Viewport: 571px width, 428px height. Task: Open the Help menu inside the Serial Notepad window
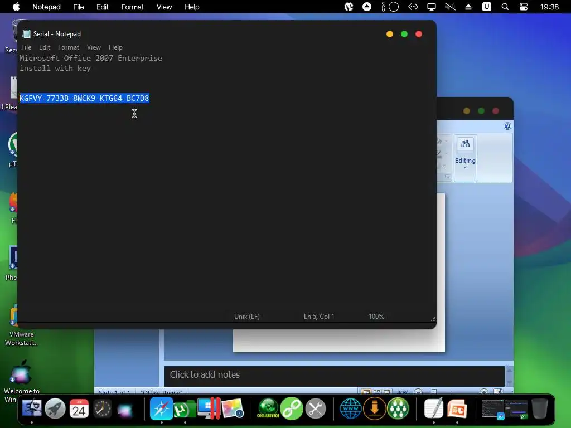pos(115,47)
